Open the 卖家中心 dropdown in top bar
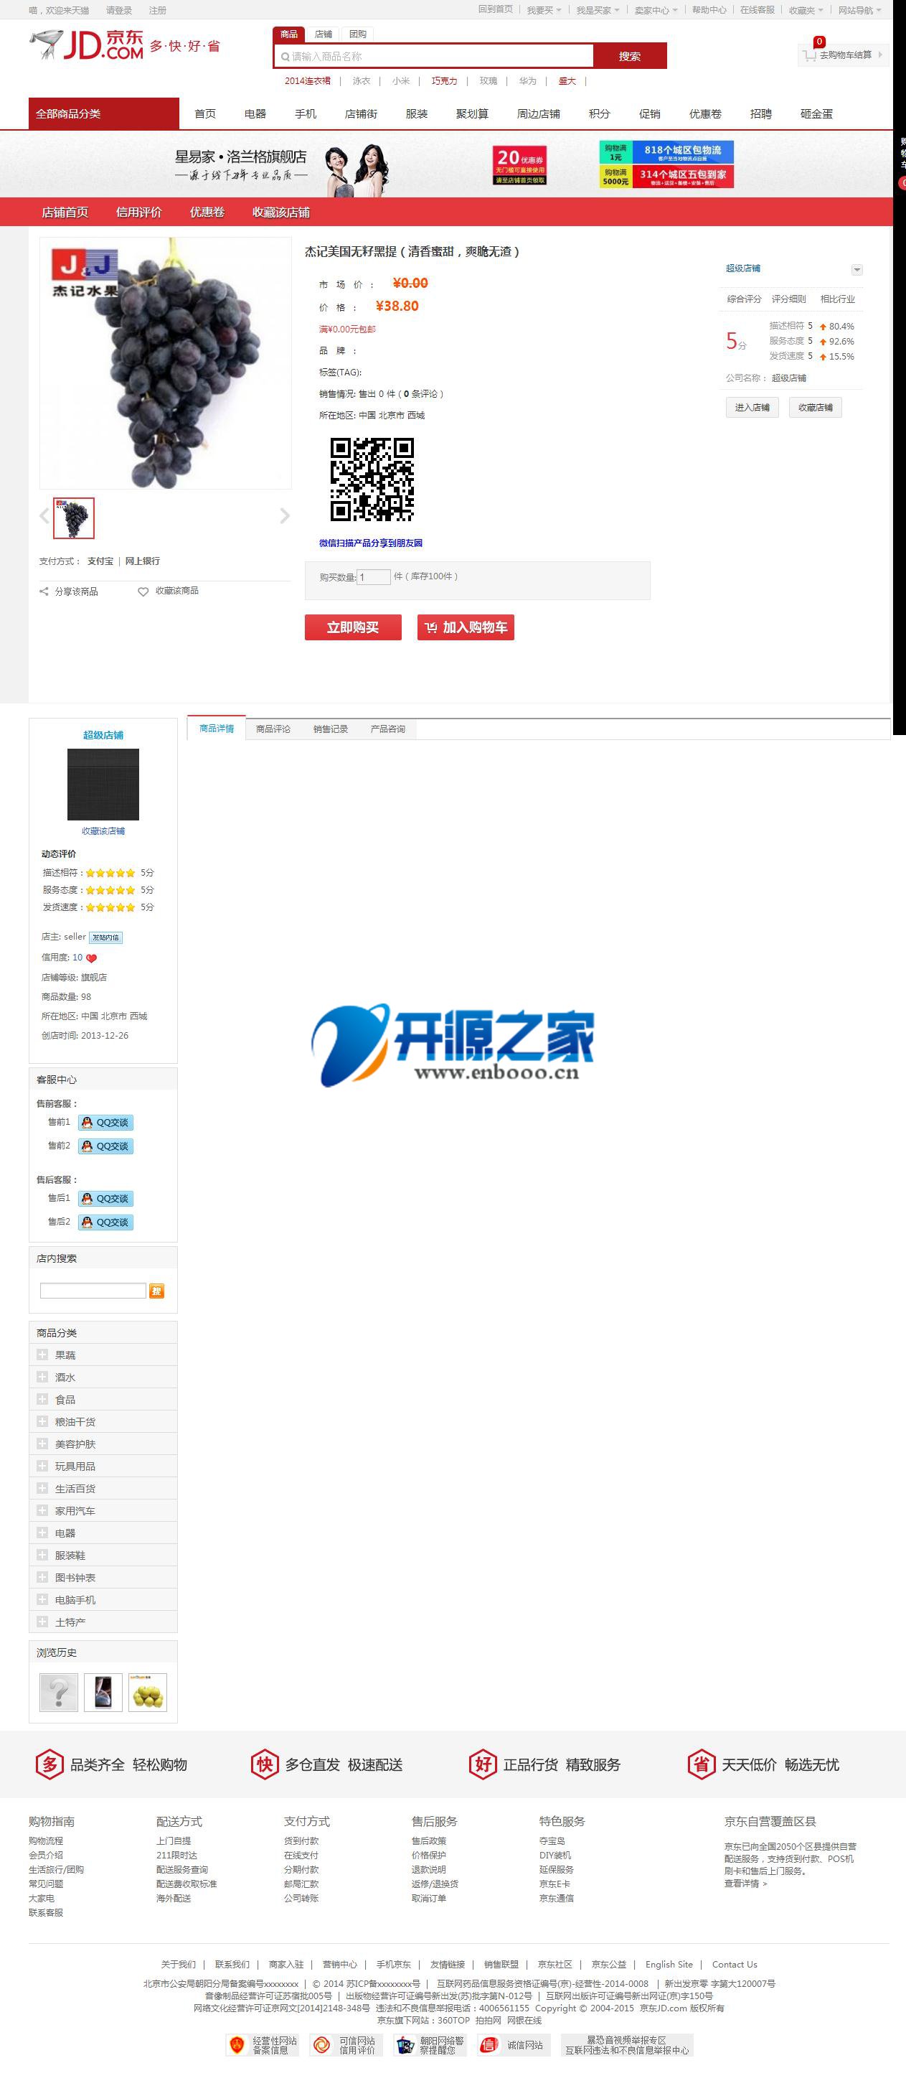Screen dimensions: 906x2091 point(656,11)
